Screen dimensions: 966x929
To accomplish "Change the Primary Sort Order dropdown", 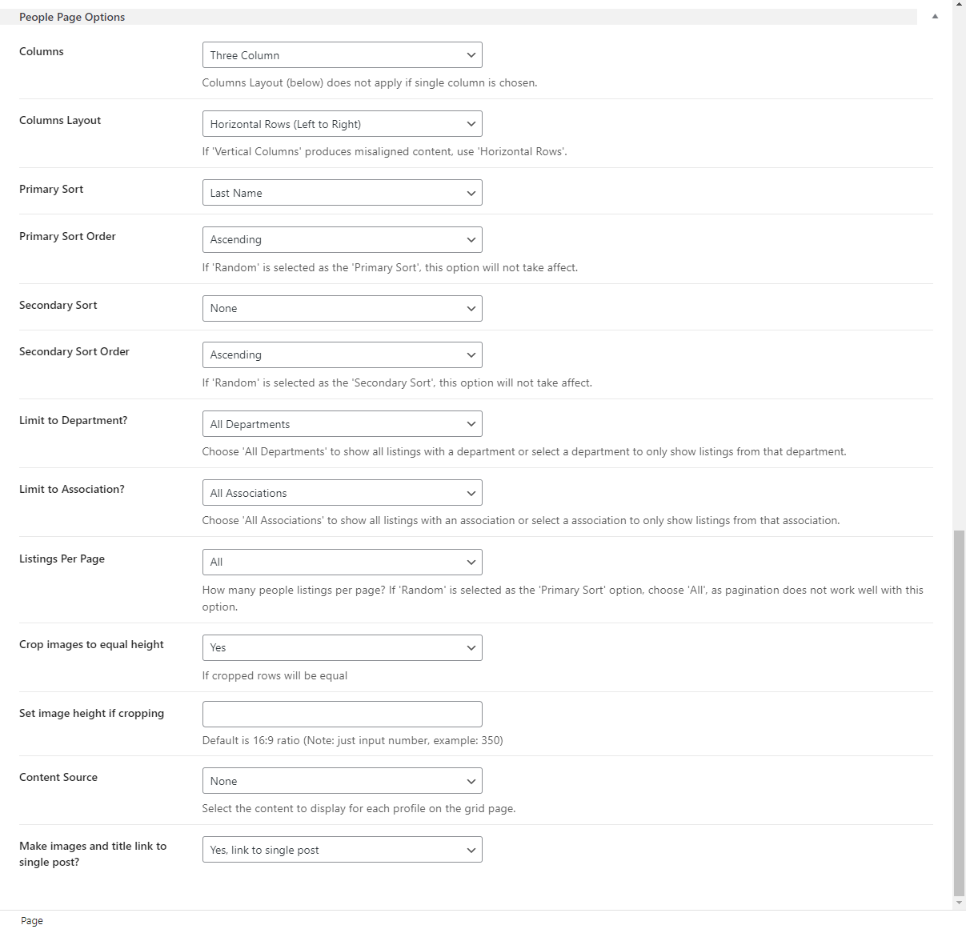I will [x=342, y=239].
